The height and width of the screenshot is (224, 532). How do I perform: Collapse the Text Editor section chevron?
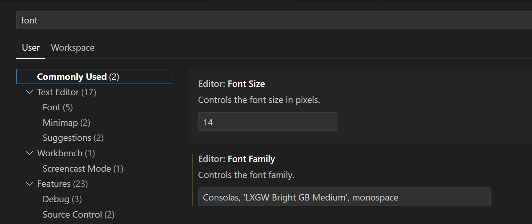(x=30, y=92)
